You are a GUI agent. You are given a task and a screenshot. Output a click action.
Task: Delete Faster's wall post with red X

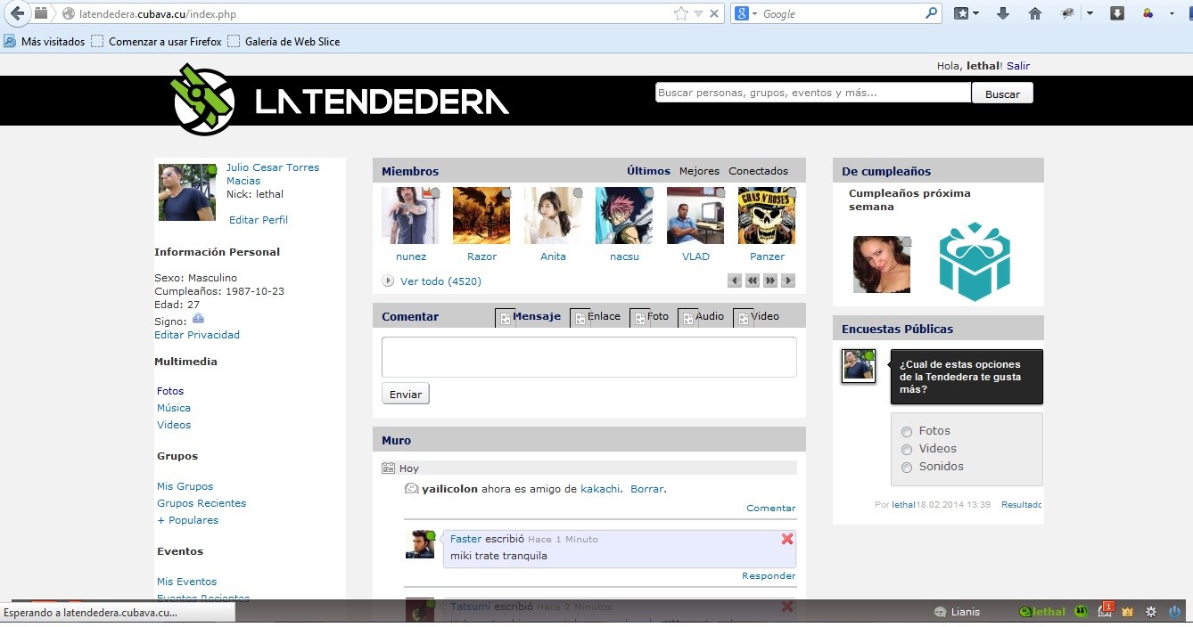(787, 539)
